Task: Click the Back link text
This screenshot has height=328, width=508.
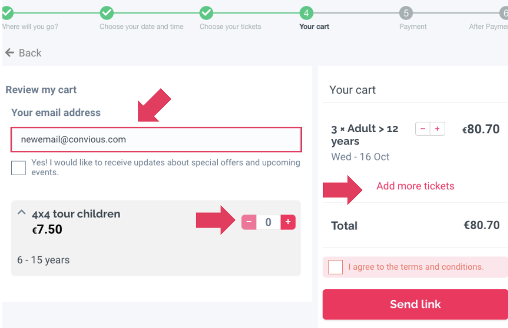Action: click(30, 53)
